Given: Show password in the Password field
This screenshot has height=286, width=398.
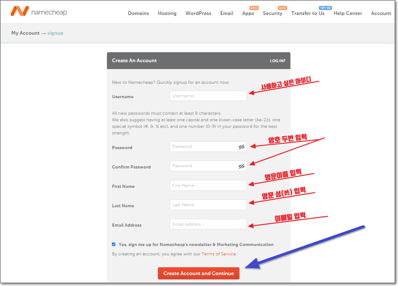Looking at the screenshot, I should point(241,147).
